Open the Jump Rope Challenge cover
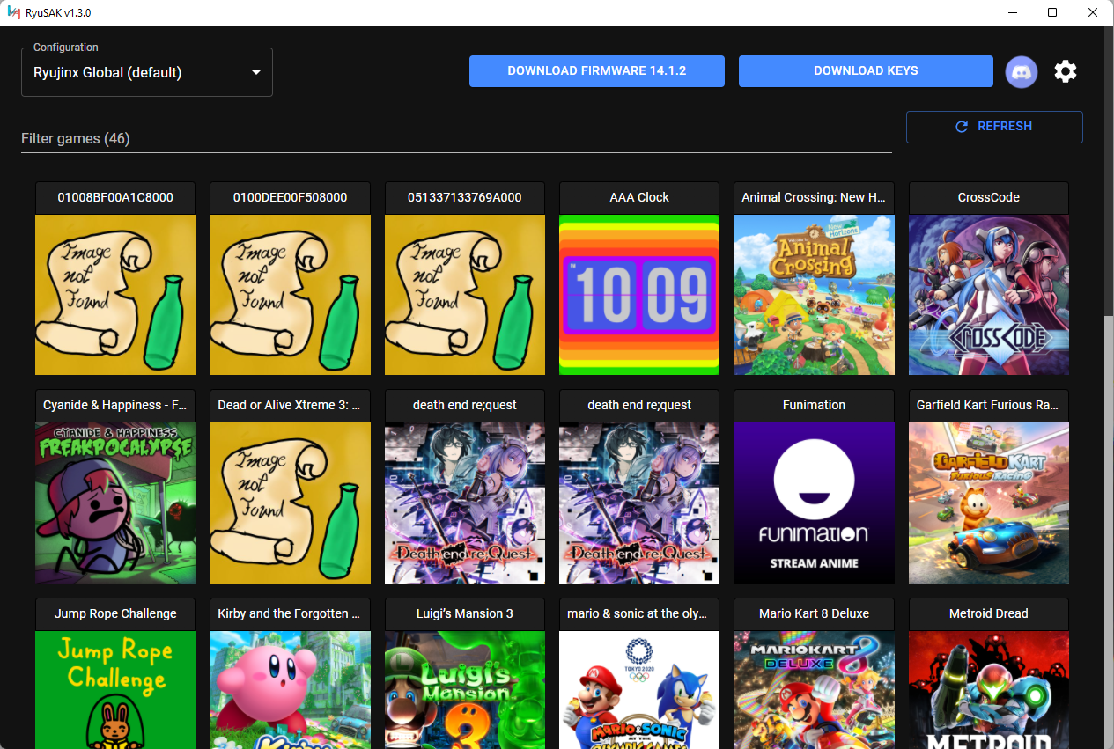Screen dimensions: 1114x749 point(115,690)
